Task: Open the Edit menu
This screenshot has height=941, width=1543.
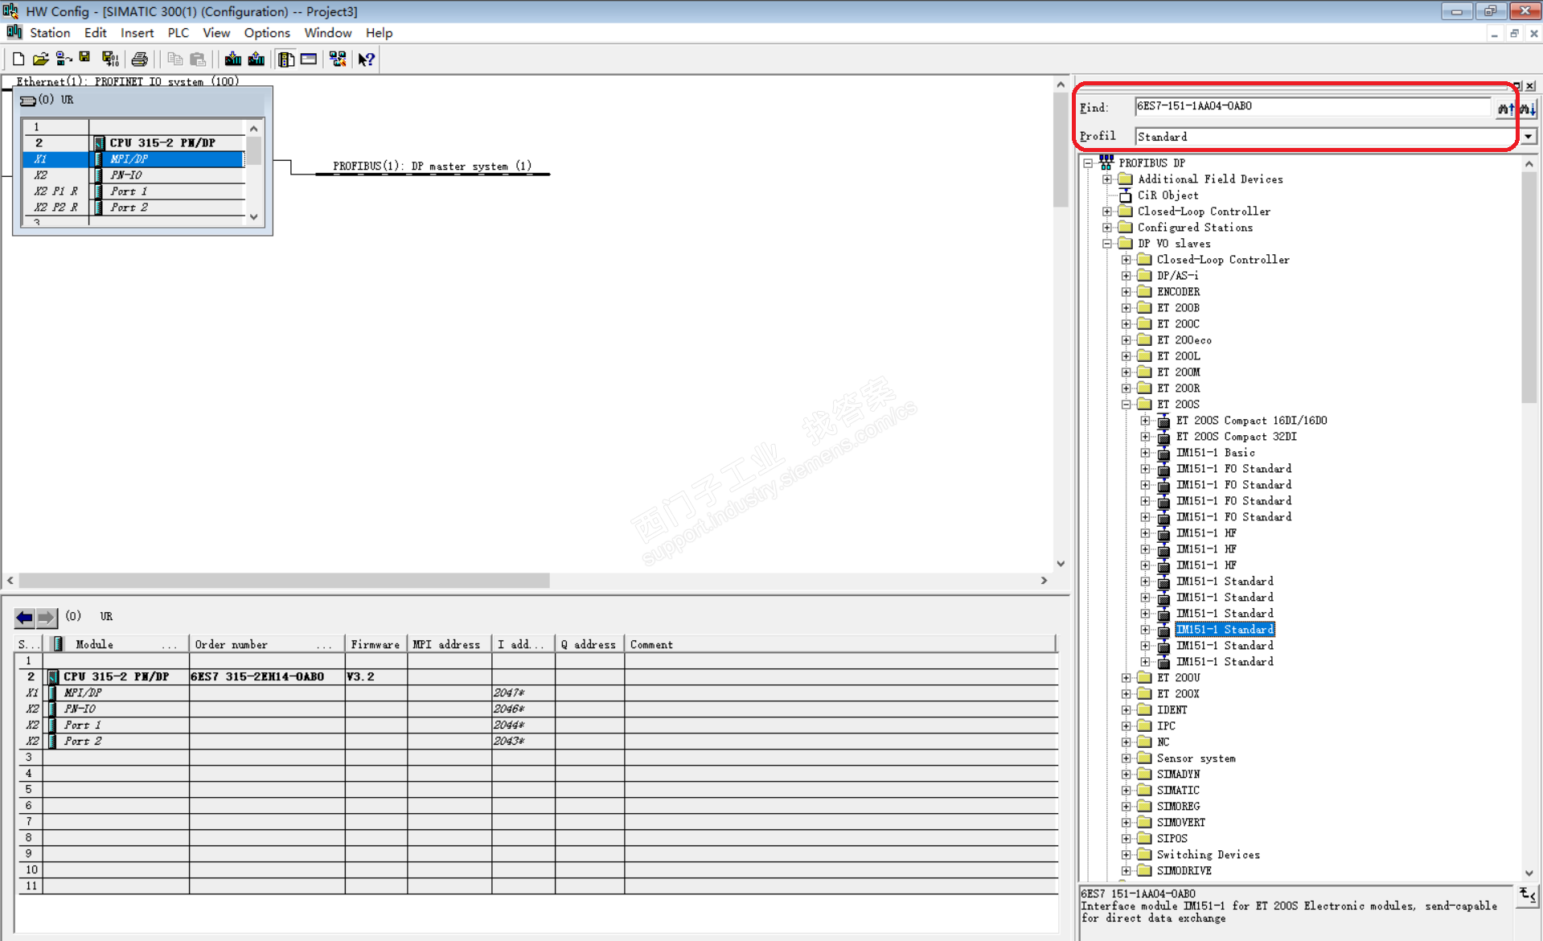Action: [96, 33]
